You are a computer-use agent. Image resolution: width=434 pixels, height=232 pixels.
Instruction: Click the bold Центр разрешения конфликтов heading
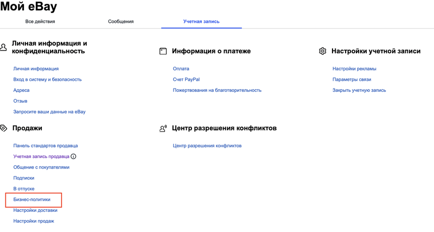(224, 128)
